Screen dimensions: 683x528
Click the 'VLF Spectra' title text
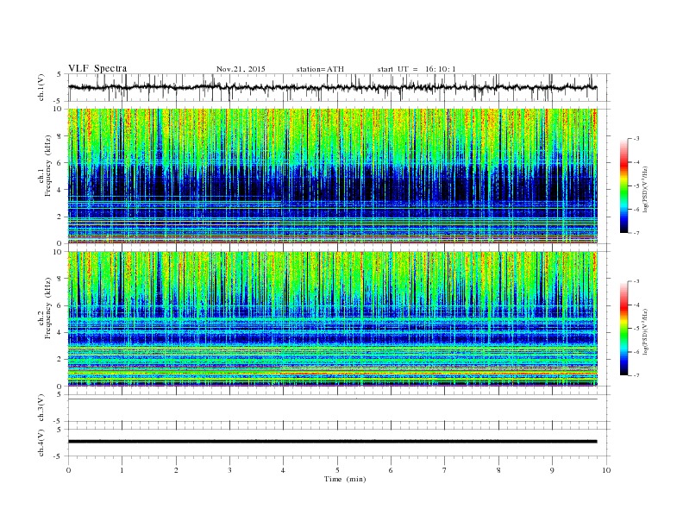tap(97, 68)
